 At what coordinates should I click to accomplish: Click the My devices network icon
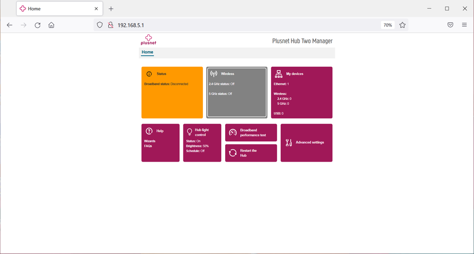click(278, 74)
